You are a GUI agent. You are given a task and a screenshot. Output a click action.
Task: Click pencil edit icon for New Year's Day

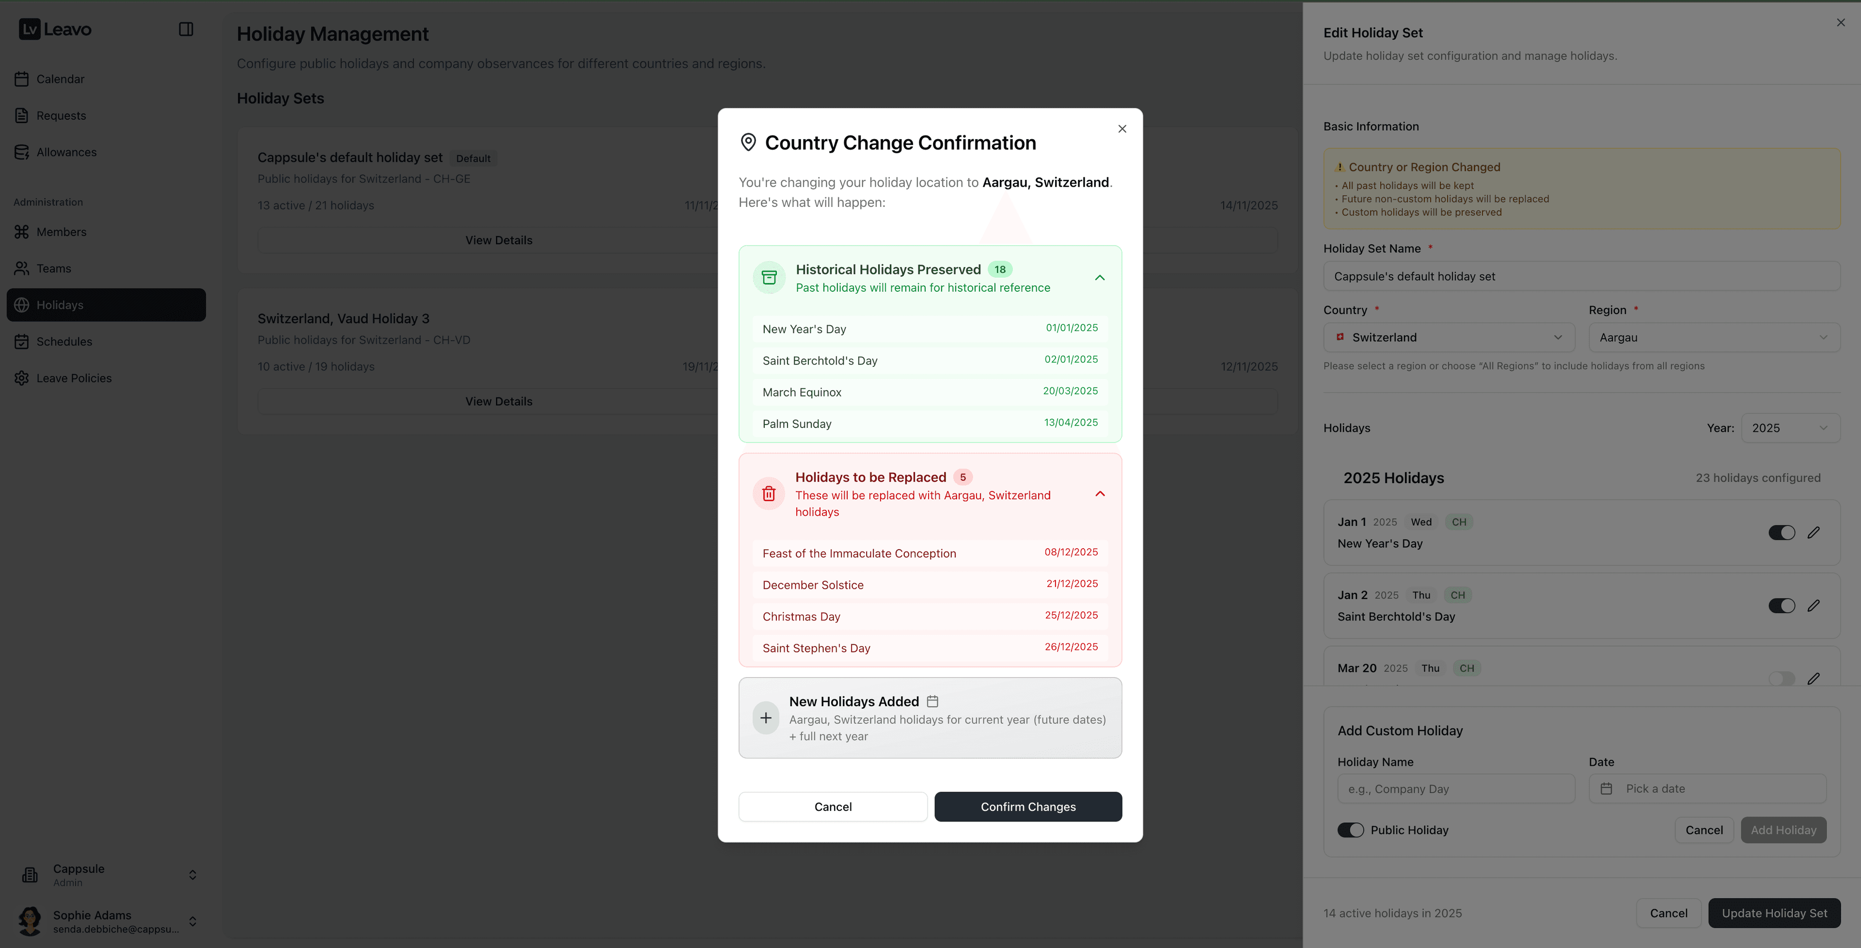click(1814, 533)
